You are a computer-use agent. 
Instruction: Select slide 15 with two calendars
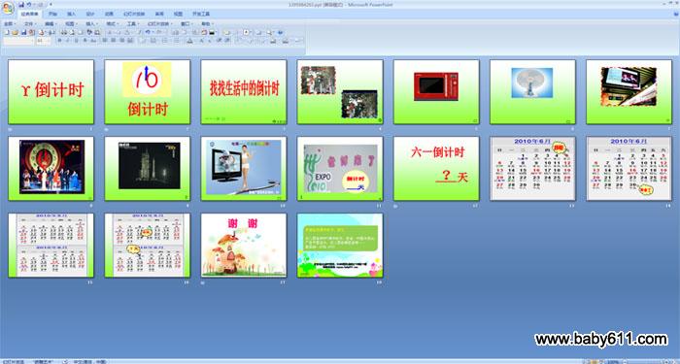tap(51, 246)
